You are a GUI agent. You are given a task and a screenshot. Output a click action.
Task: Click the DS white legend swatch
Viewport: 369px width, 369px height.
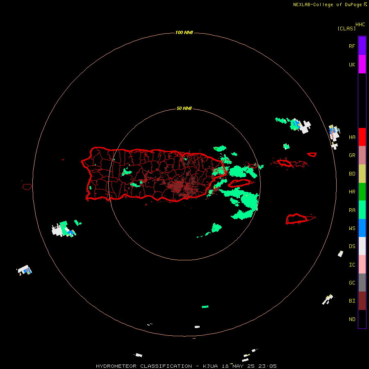[x=362, y=246]
